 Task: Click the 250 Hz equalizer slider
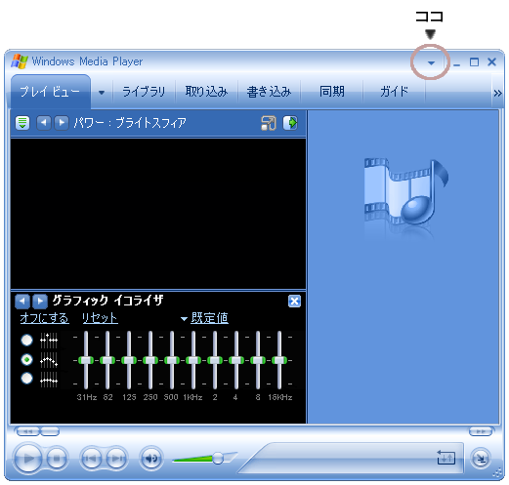point(150,360)
